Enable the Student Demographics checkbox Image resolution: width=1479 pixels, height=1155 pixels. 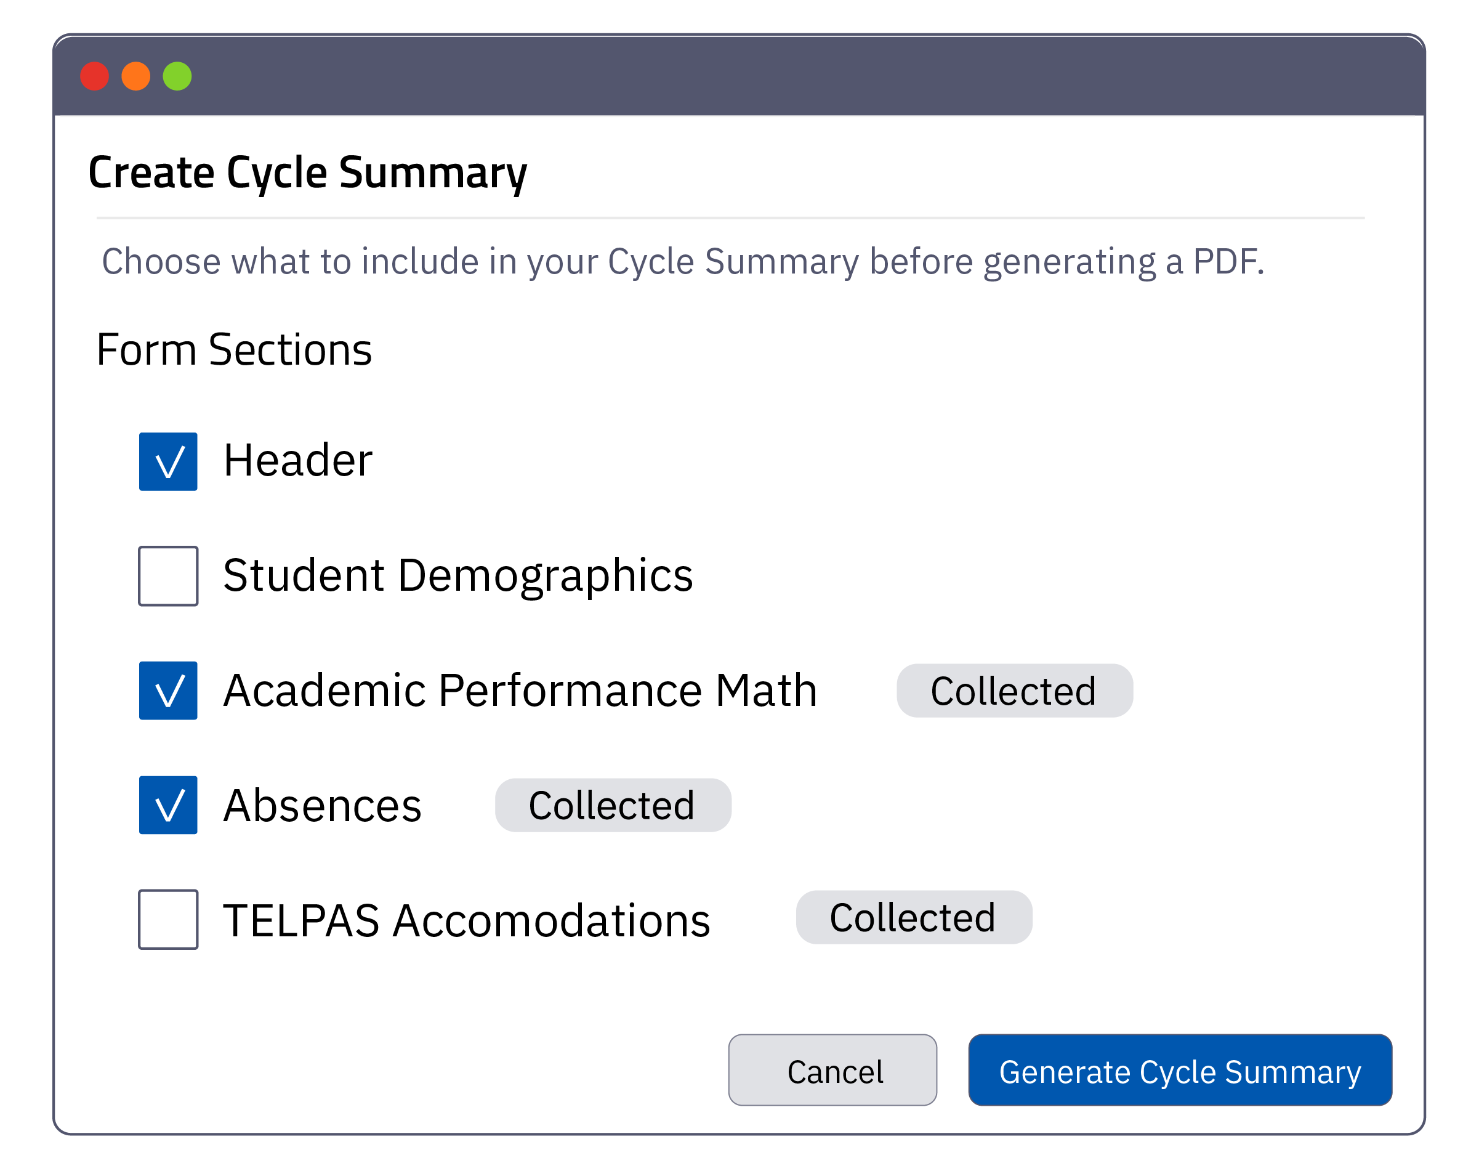[168, 576]
